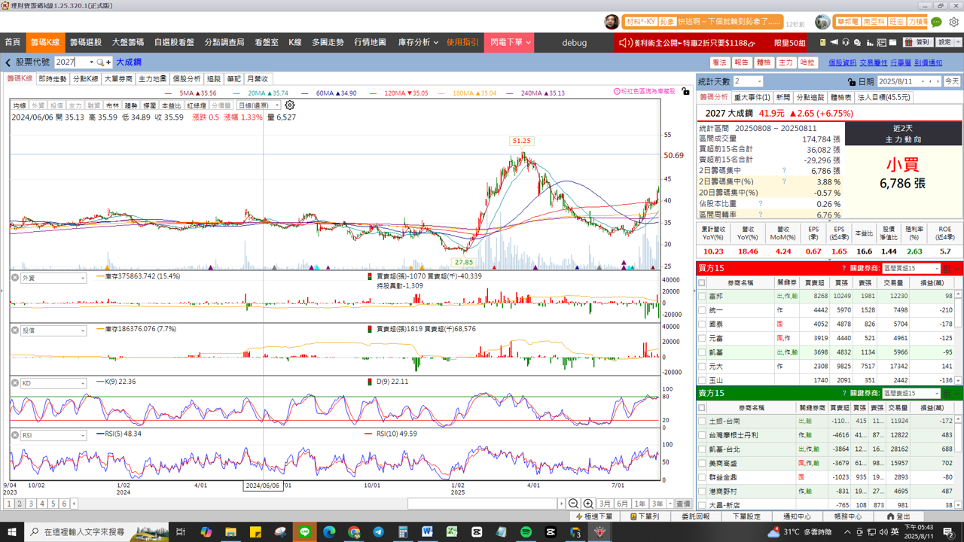Zoom in chart with the plus magnifier

[588, 504]
